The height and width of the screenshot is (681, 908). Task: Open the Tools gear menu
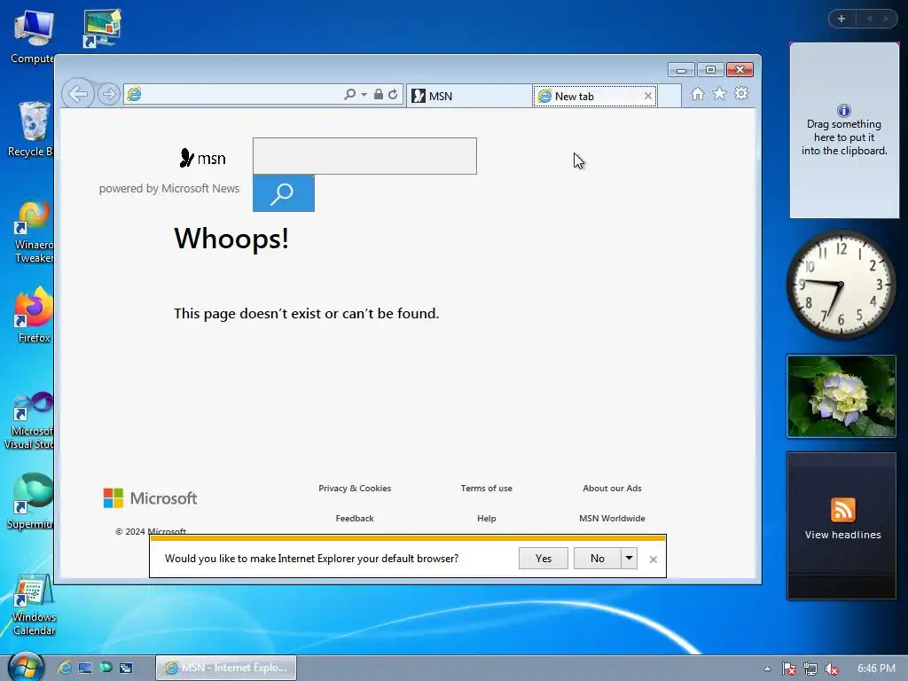click(741, 94)
